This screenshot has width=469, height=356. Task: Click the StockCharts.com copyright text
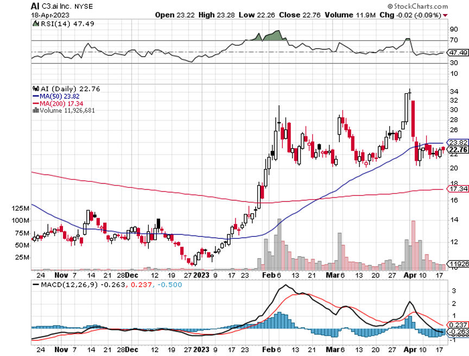(418, 7)
